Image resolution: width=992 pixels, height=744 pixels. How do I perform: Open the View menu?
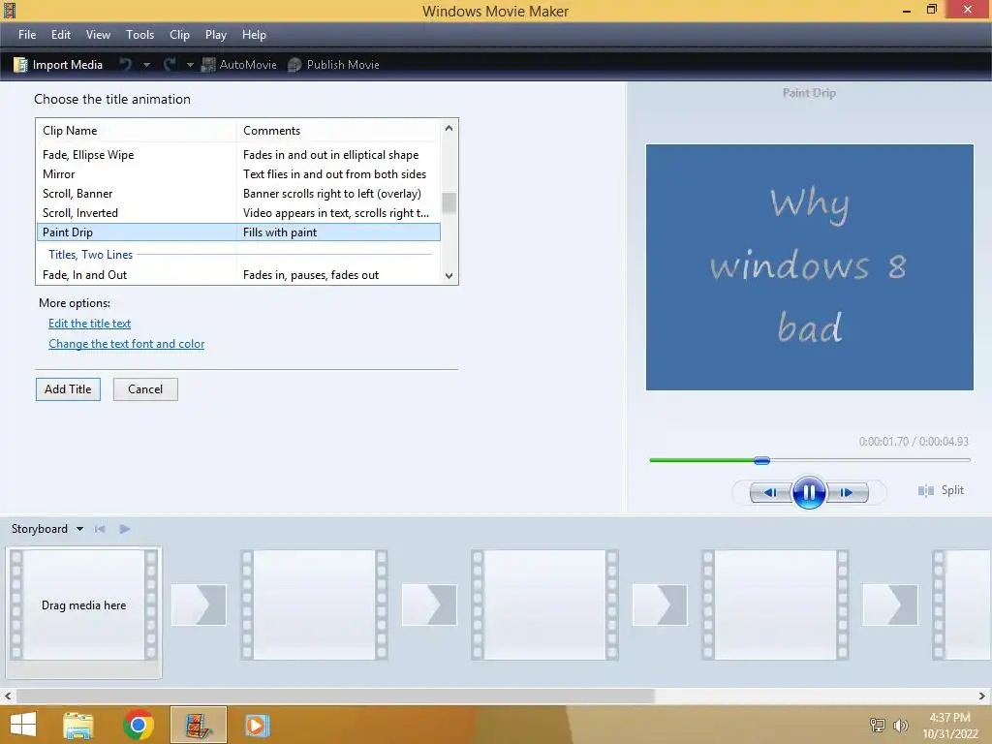98,35
